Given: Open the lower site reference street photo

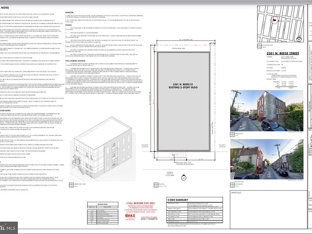Looking at the screenshot, I should (266, 159).
